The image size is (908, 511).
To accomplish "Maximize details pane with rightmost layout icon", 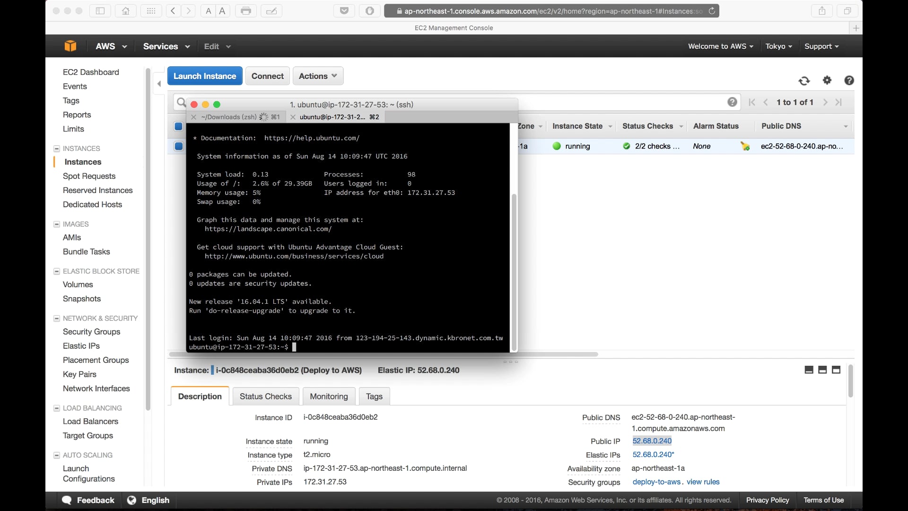I will (x=836, y=370).
